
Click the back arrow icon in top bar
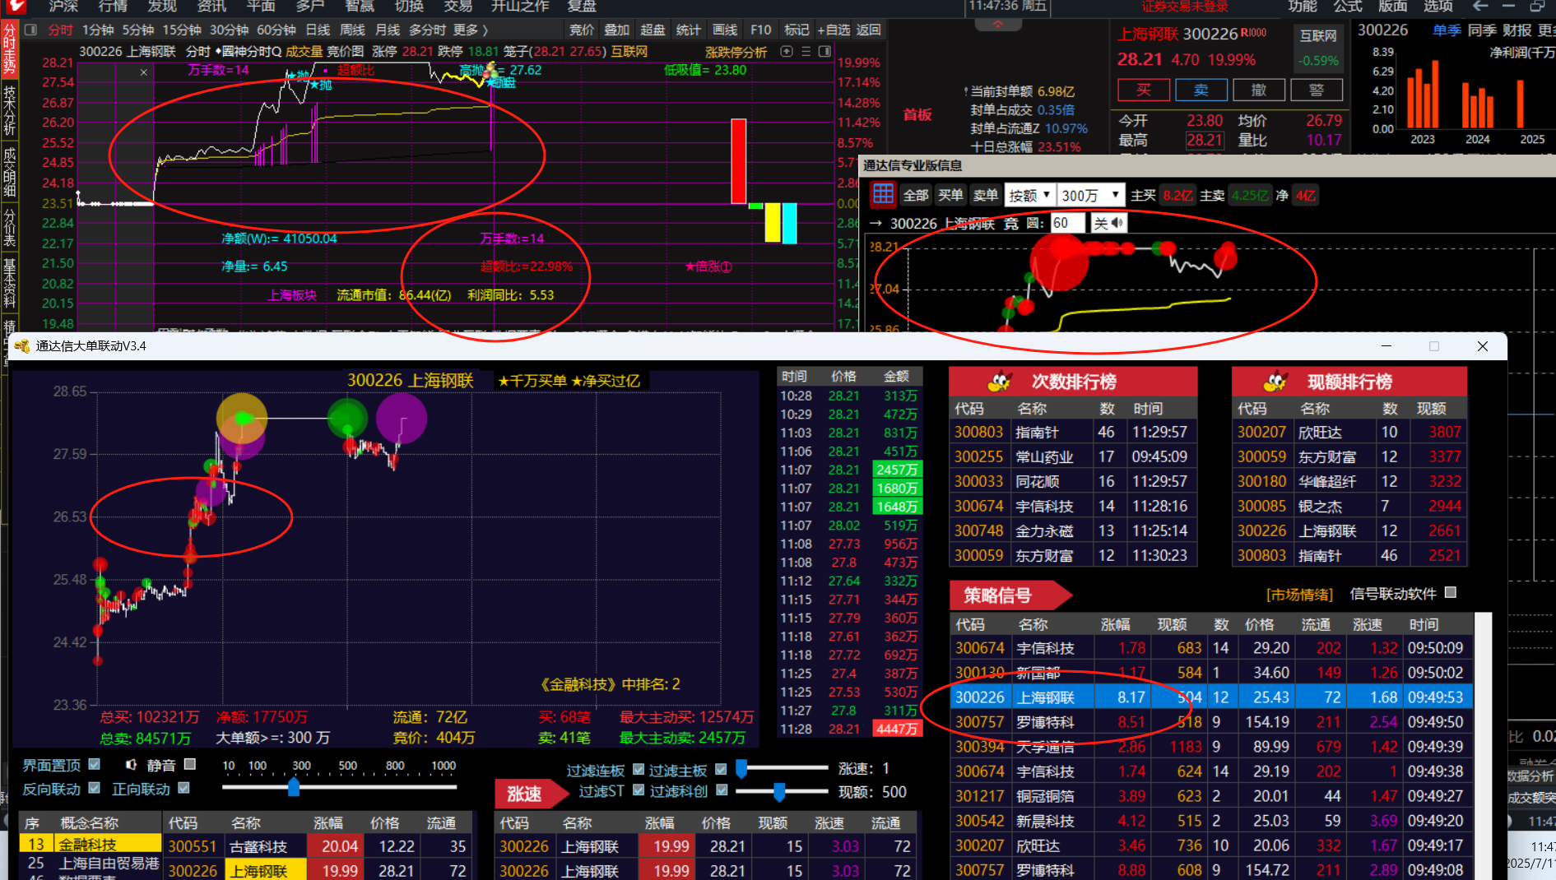pyautogui.click(x=1480, y=7)
